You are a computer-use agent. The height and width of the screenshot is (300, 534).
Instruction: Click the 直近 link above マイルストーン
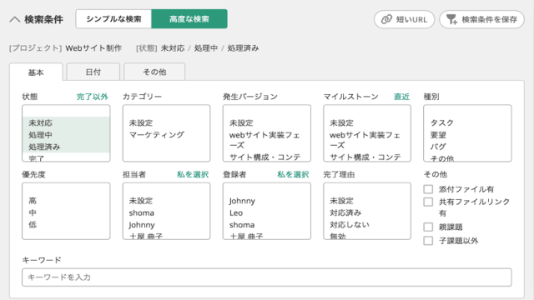pos(401,97)
